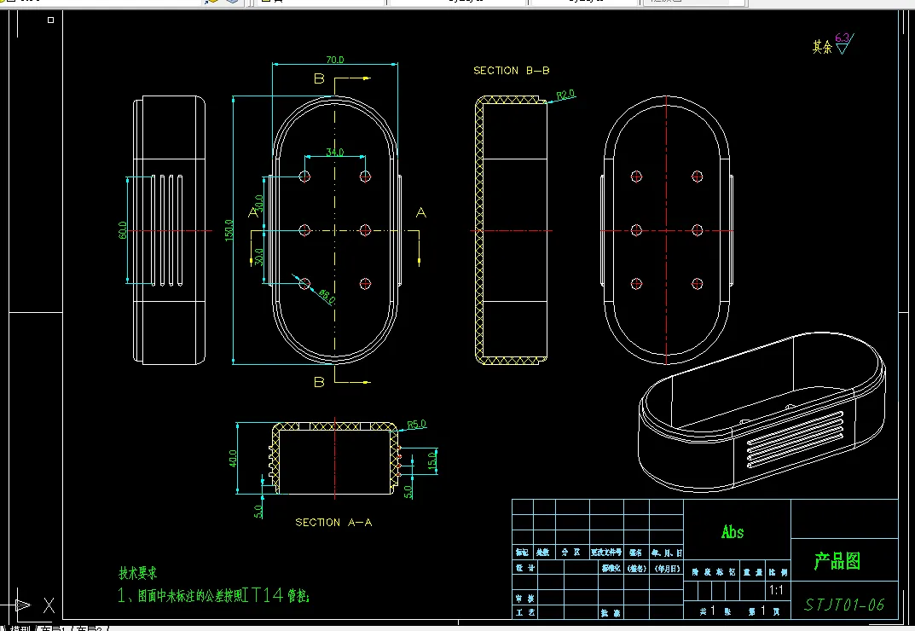Select the ribbed left side view
Viewport: 915px width, 631px height.
click(169, 230)
